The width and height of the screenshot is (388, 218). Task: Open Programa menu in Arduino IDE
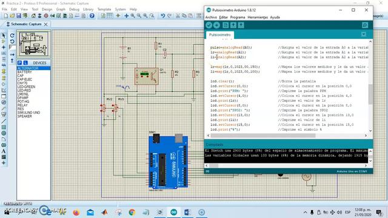pyautogui.click(x=238, y=18)
